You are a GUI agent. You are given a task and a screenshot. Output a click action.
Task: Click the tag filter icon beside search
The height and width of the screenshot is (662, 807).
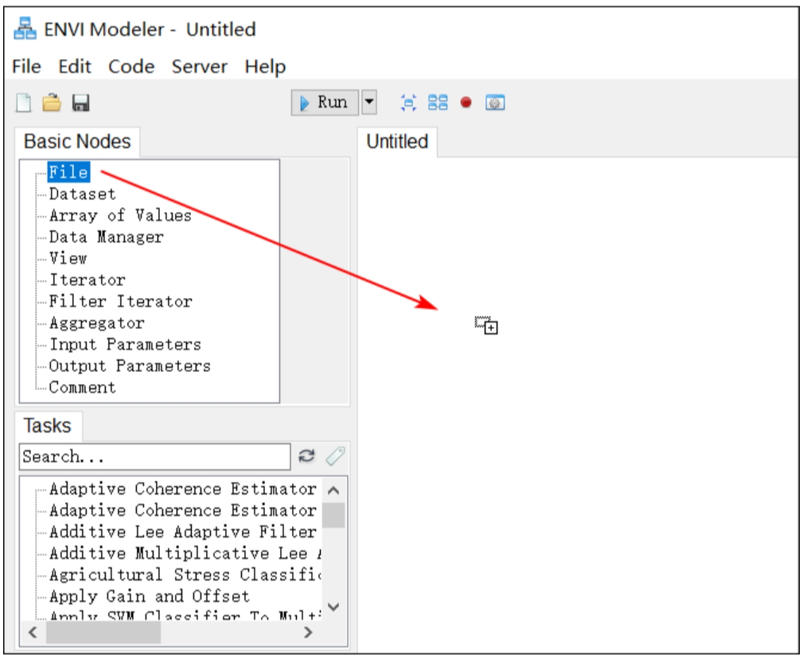tap(335, 456)
